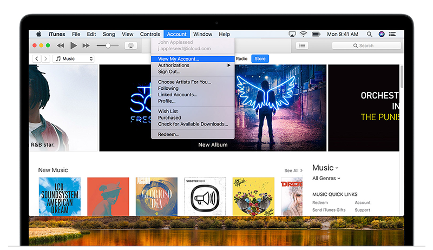This screenshot has width=433, height=250.
Task: Click the See All link for New Music
Action: [292, 170]
